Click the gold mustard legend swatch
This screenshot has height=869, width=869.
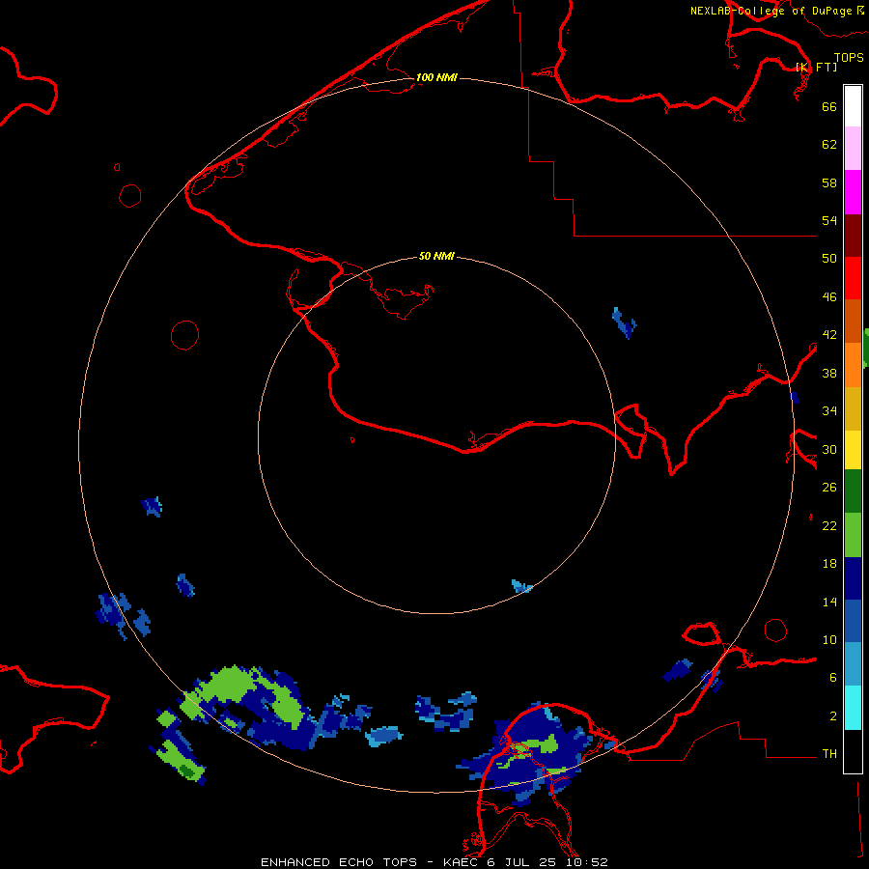tap(853, 408)
